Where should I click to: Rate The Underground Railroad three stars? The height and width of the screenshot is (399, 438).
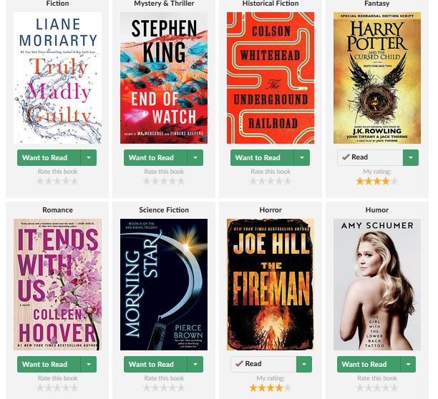(x=271, y=182)
